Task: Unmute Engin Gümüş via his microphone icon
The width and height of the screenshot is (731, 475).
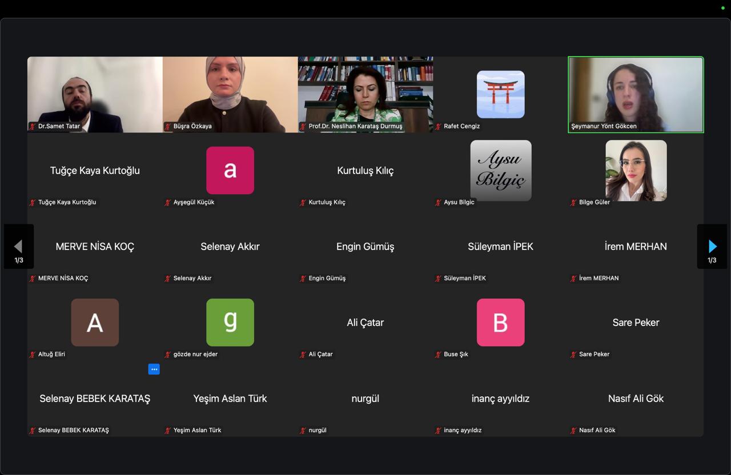Action: (303, 279)
